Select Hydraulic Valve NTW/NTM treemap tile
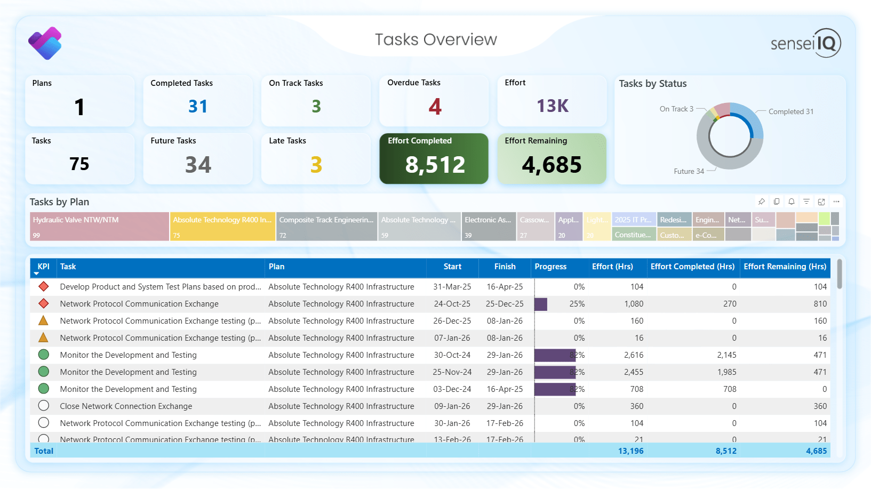 [100, 227]
